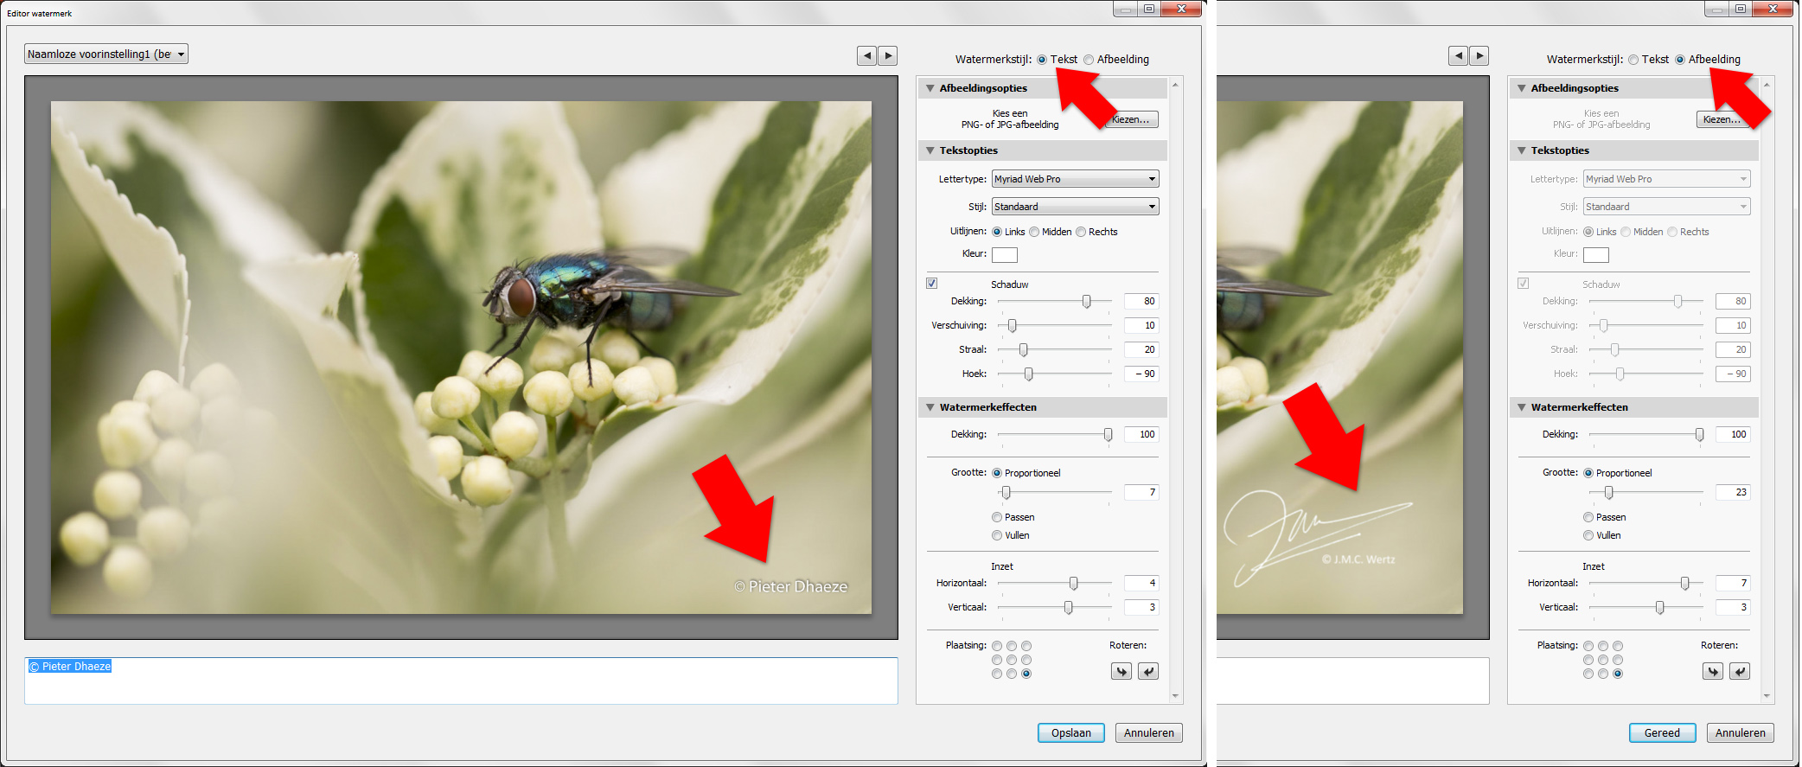
Task: Click previous-photo arrow in left watermark editor
Action: 866,56
